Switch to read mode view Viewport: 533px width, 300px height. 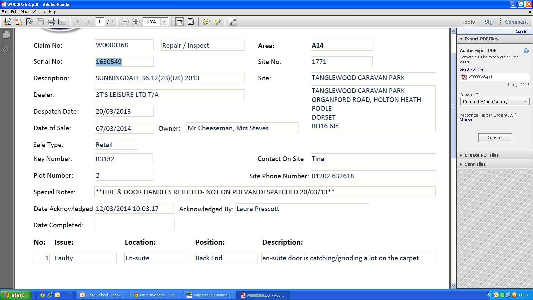(x=233, y=22)
